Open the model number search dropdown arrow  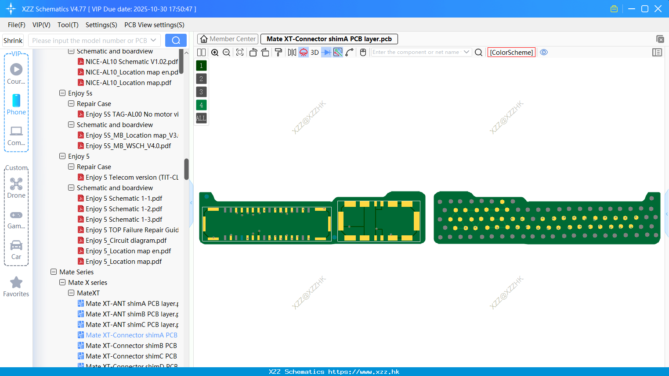(153, 40)
